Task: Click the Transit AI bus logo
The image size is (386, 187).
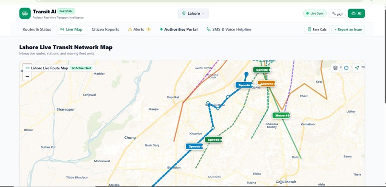Action: click(25, 13)
